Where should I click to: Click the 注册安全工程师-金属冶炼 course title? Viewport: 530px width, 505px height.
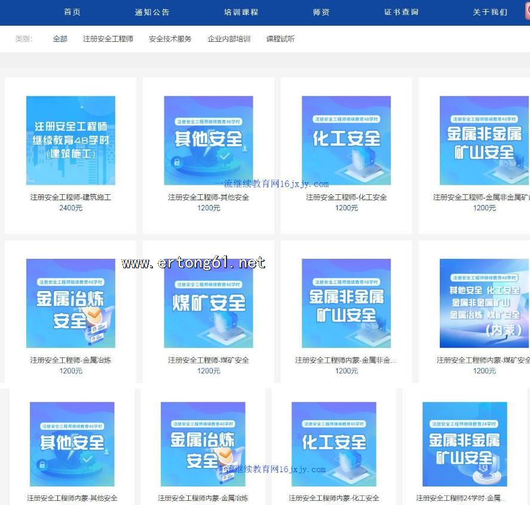coord(71,360)
